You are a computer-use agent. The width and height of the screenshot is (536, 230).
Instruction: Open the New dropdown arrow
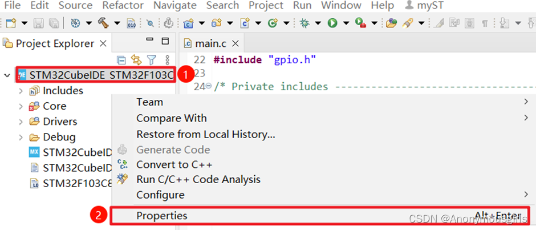coord(25,23)
